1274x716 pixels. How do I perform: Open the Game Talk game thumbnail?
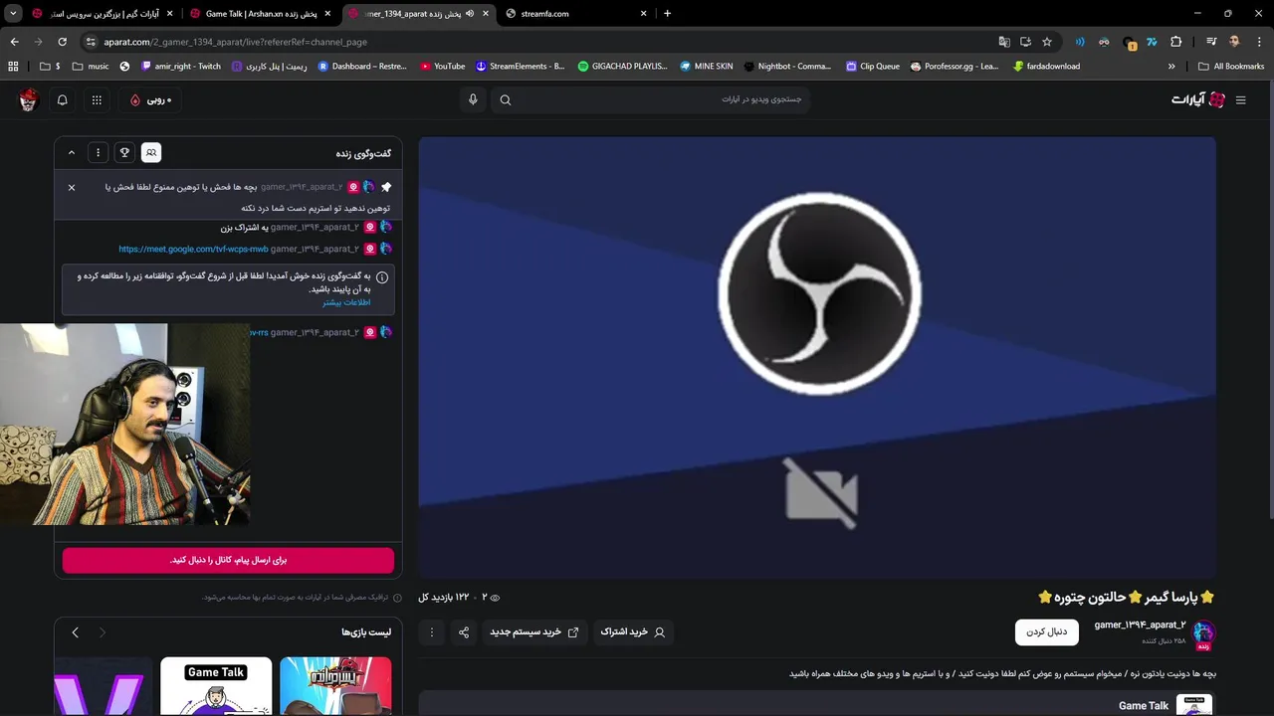click(216, 686)
